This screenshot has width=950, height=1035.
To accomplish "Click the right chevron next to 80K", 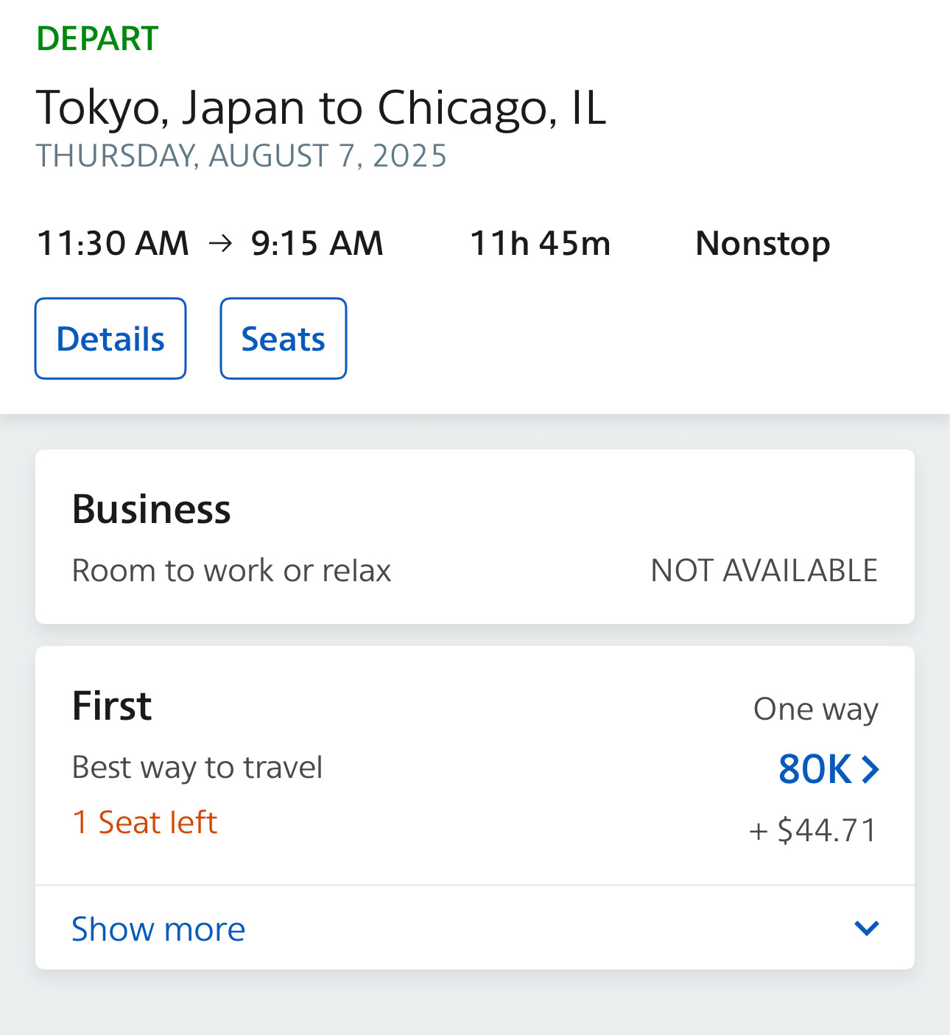I will click(x=870, y=770).
